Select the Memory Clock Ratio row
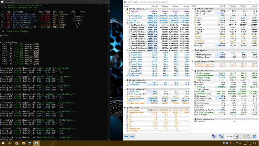 point(157,112)
